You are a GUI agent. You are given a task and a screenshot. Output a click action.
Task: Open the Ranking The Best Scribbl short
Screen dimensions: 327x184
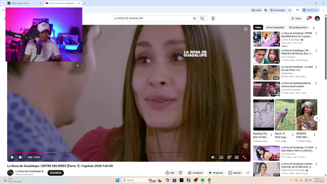click(x=263, y=115)
